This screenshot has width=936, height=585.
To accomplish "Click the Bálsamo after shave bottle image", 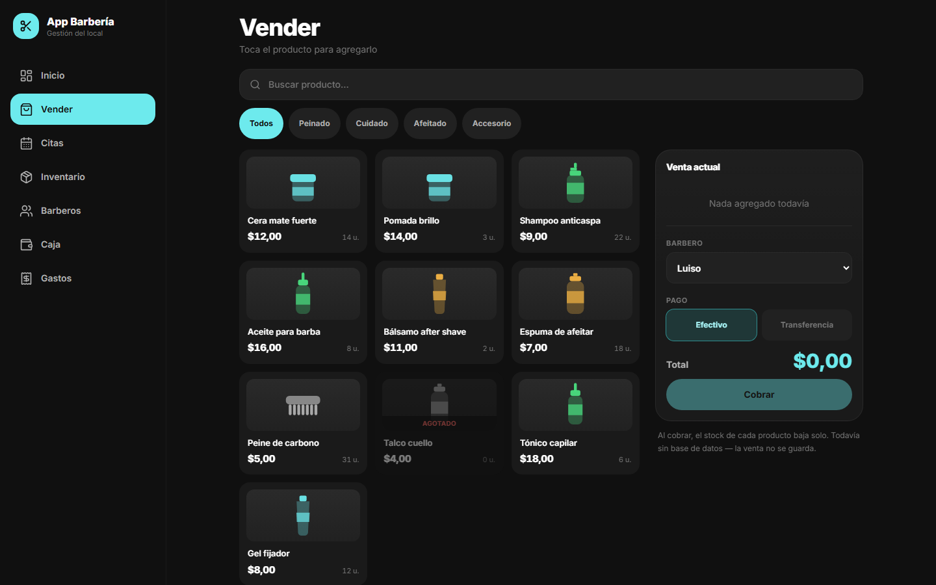I will pos(439,294).
